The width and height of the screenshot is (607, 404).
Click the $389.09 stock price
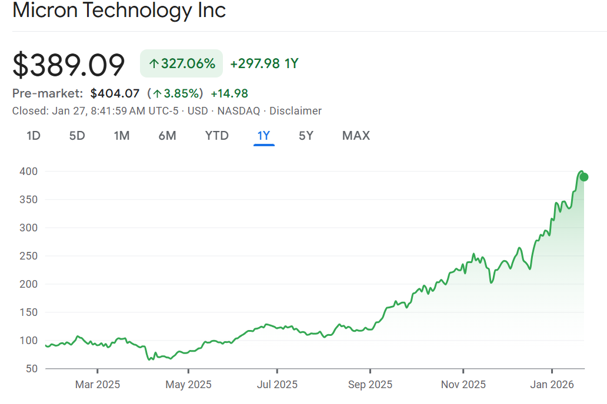pos(69,65)
